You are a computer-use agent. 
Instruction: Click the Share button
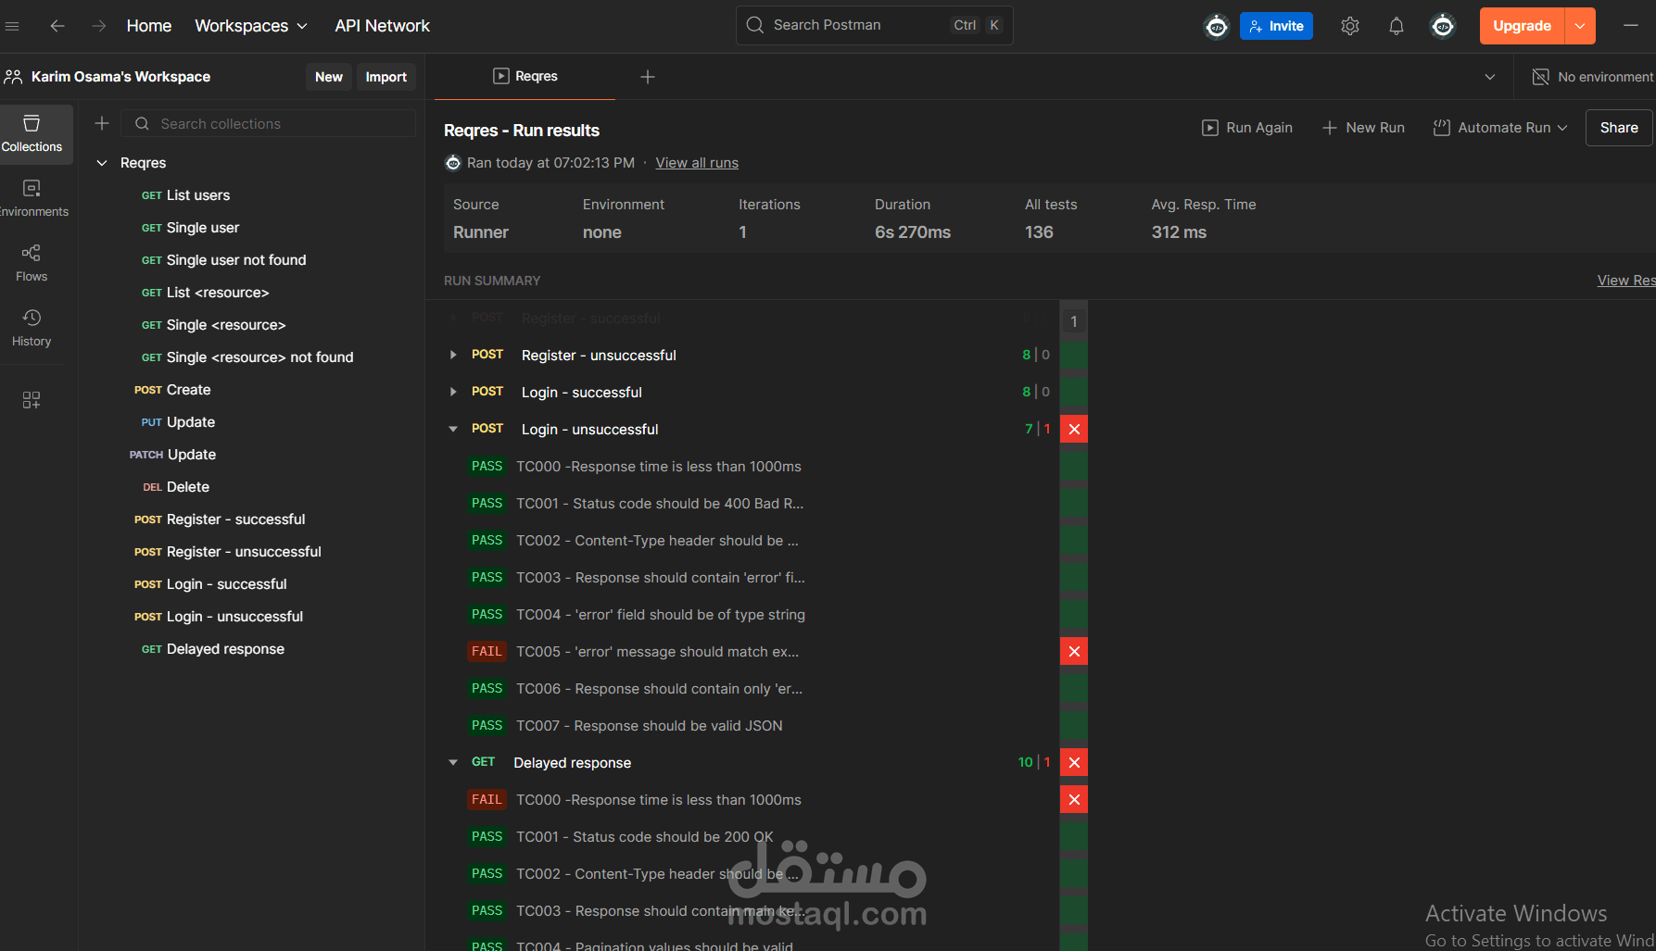[x=1619, y=128]
